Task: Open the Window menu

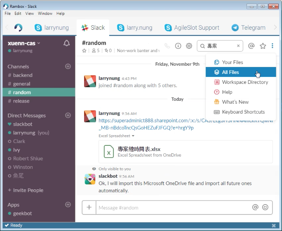Action: 45,14
